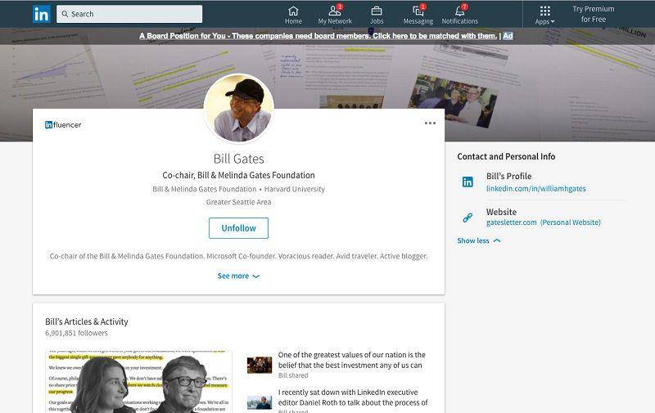Open the Messaging tab

tap(418, 15)
